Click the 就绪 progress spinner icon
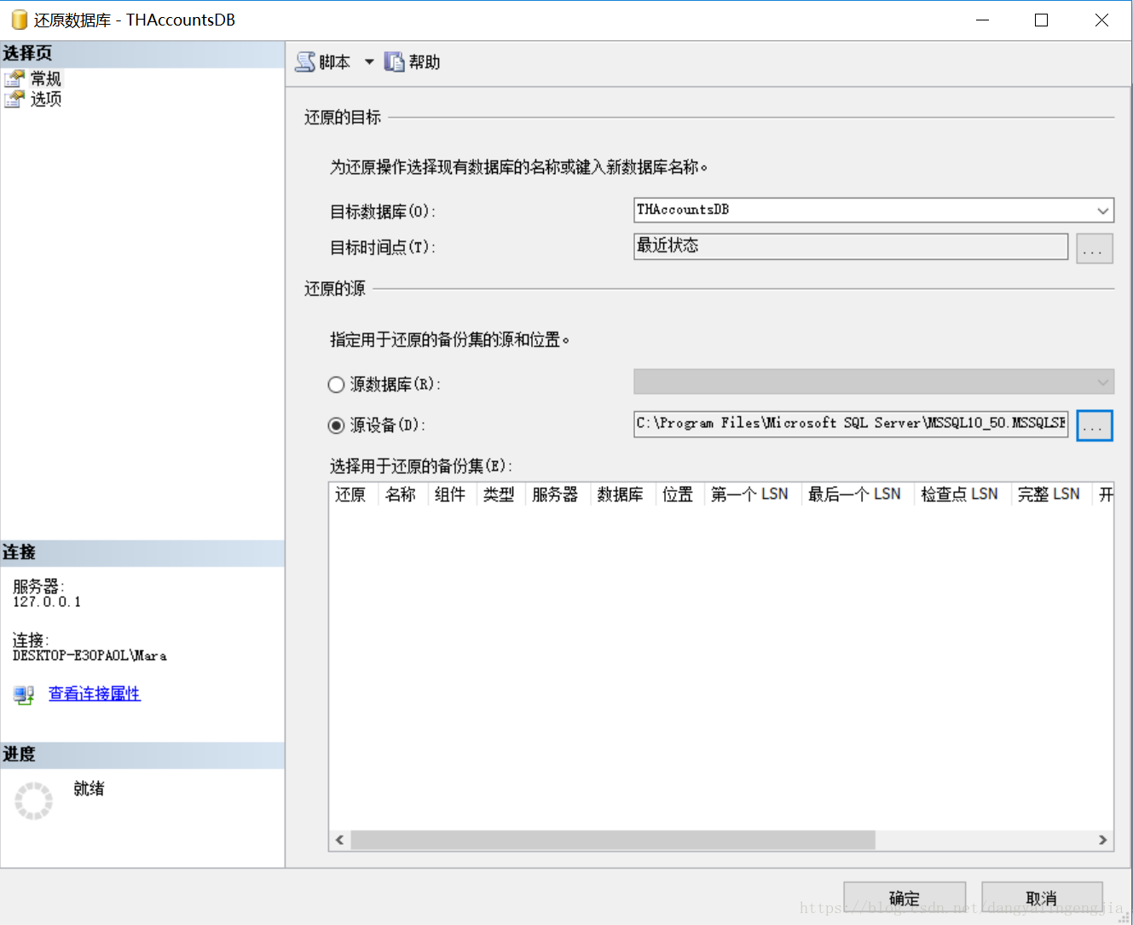This screenshot has height=925, width=1133. [x=33, y=801]
